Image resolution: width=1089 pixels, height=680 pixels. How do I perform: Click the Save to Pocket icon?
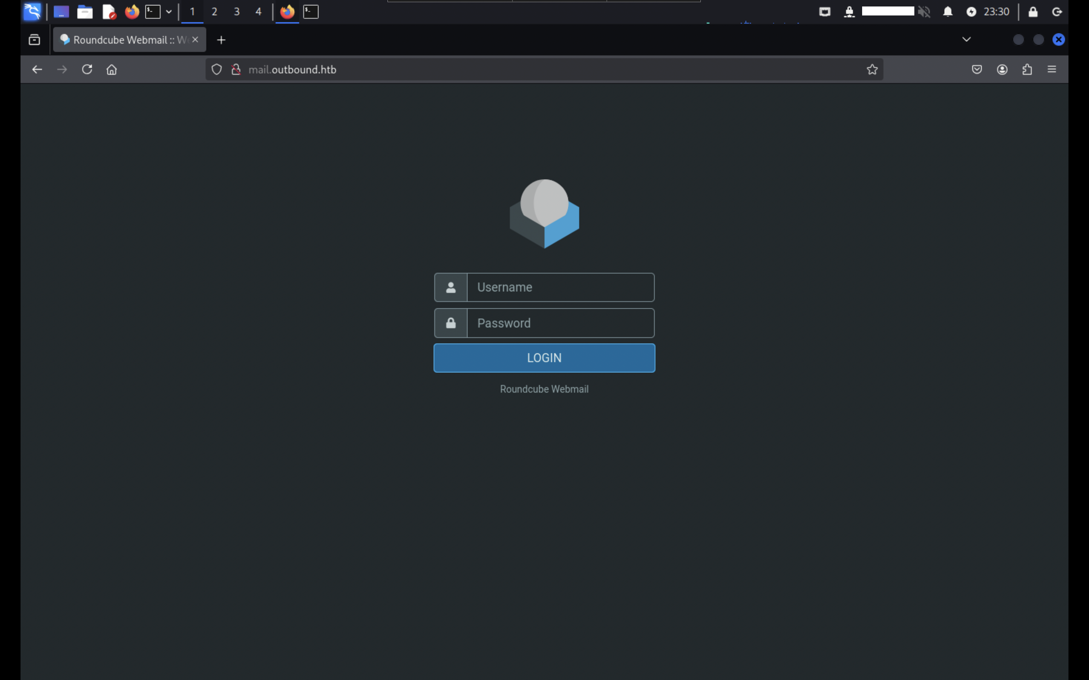pos(977,69)
